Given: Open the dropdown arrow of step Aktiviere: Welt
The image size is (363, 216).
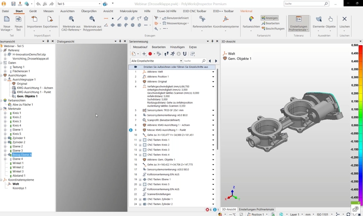Looking at the screenshot, I should pyautogui.click(x=213, y=72).
